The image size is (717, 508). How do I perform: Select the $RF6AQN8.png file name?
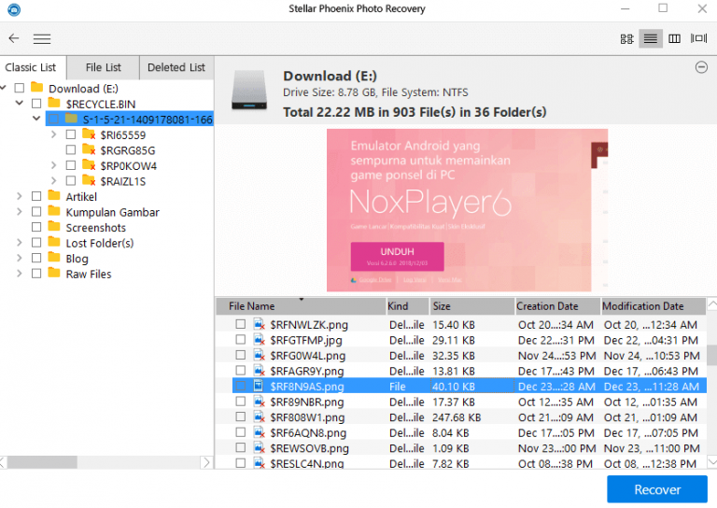pyautogui.click(x=308, y=432)
